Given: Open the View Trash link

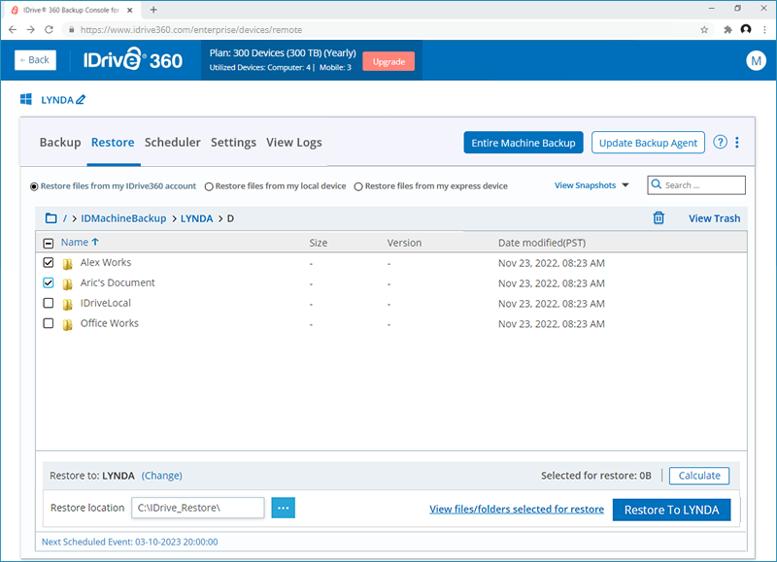Looking at the screenshot, I should click(x=714, y=218).
